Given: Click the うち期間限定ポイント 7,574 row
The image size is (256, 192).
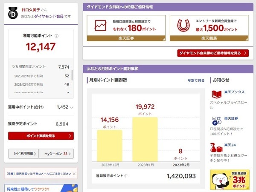Looking at the screenshot, I should (41, 67).
